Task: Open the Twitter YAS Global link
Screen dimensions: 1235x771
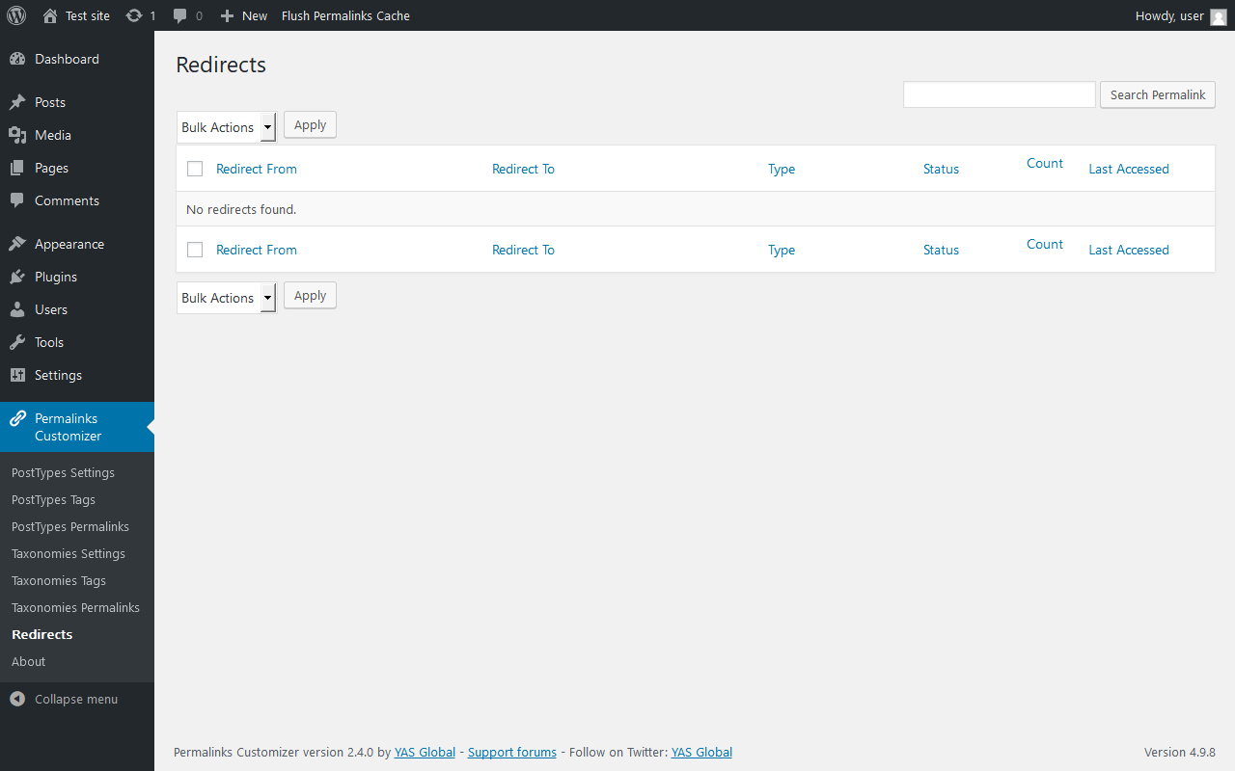Action: pyautogui.click(x=701, y=752)
